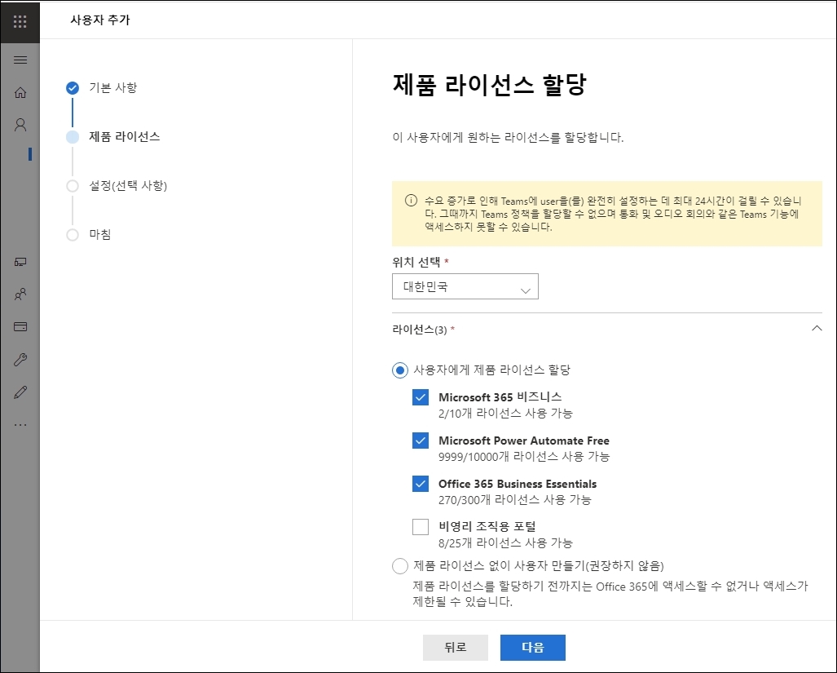This screenshot has width=837, height=673.
Task: Uncheck Microsoft 365 비즈니스 license
Action: [421, 397]
